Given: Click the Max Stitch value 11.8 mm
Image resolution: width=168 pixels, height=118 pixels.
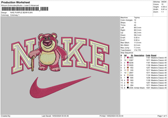Looking at the screenshot, I should click(x=137, y=43).
